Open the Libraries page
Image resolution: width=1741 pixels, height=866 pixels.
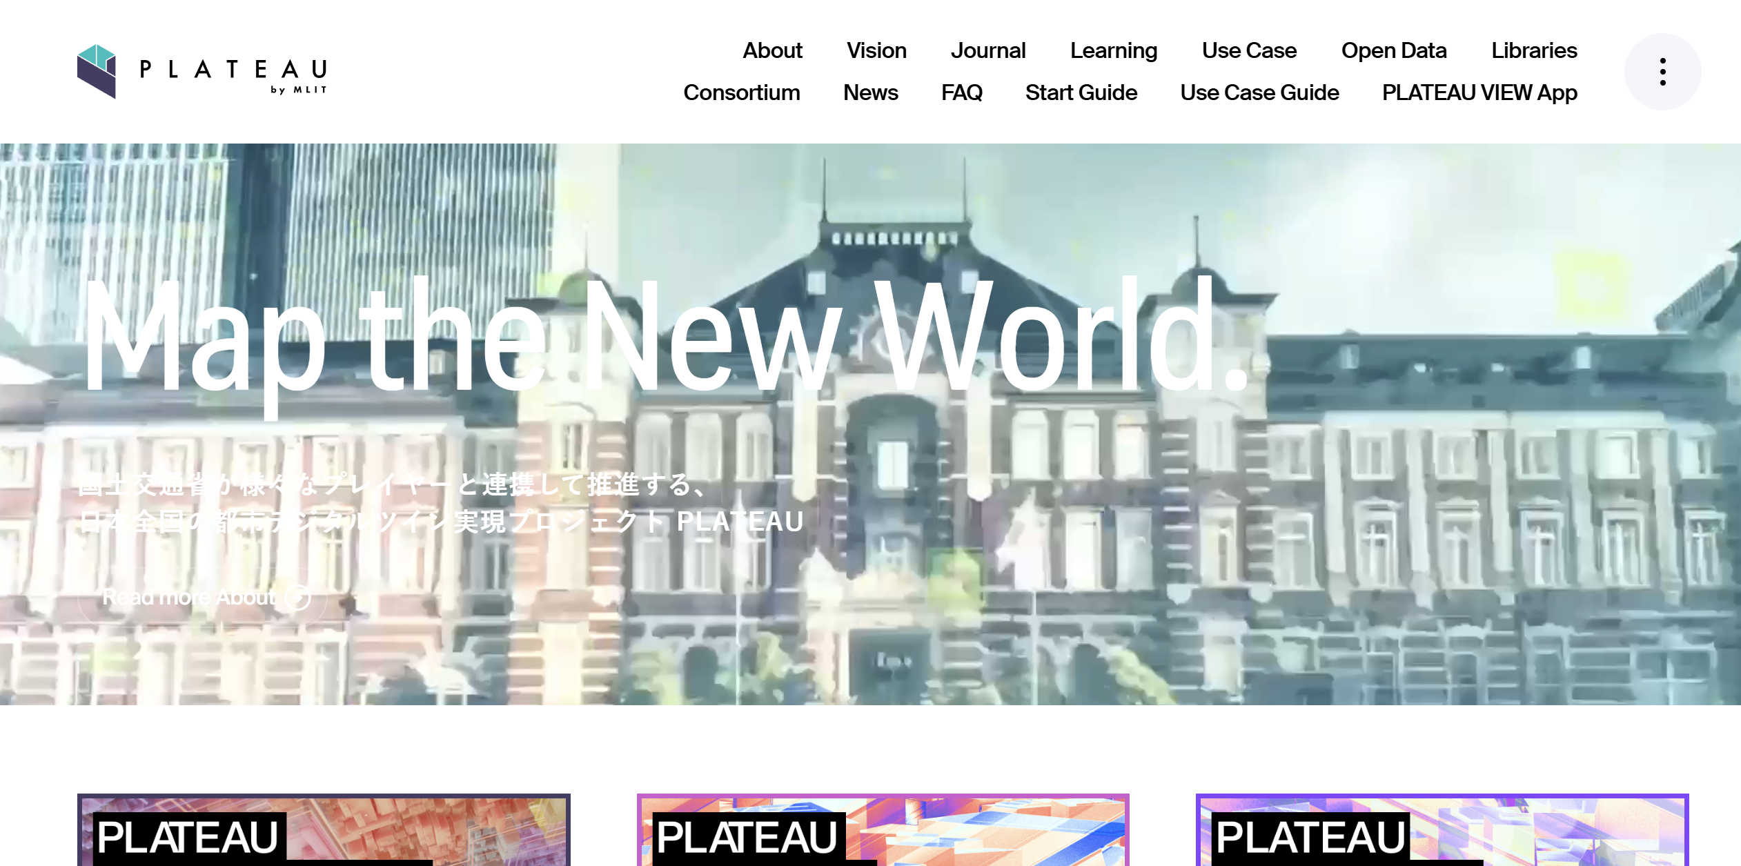click(1534, 50)
